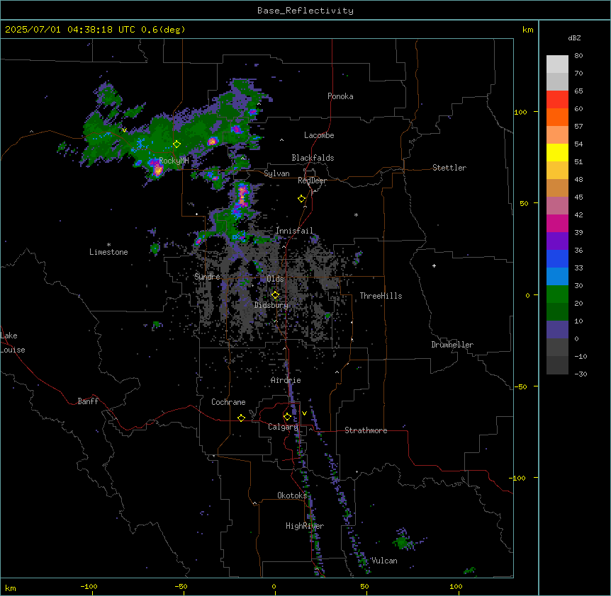Select the red 60-65 dBZ legend swatch
Screen dimensions: 611x596
pos(557,100)
